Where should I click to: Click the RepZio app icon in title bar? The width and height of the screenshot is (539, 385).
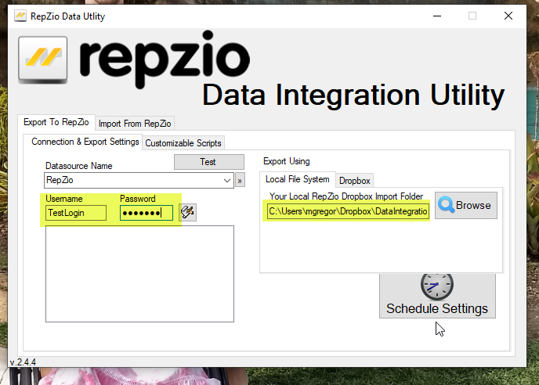(20, 16)
